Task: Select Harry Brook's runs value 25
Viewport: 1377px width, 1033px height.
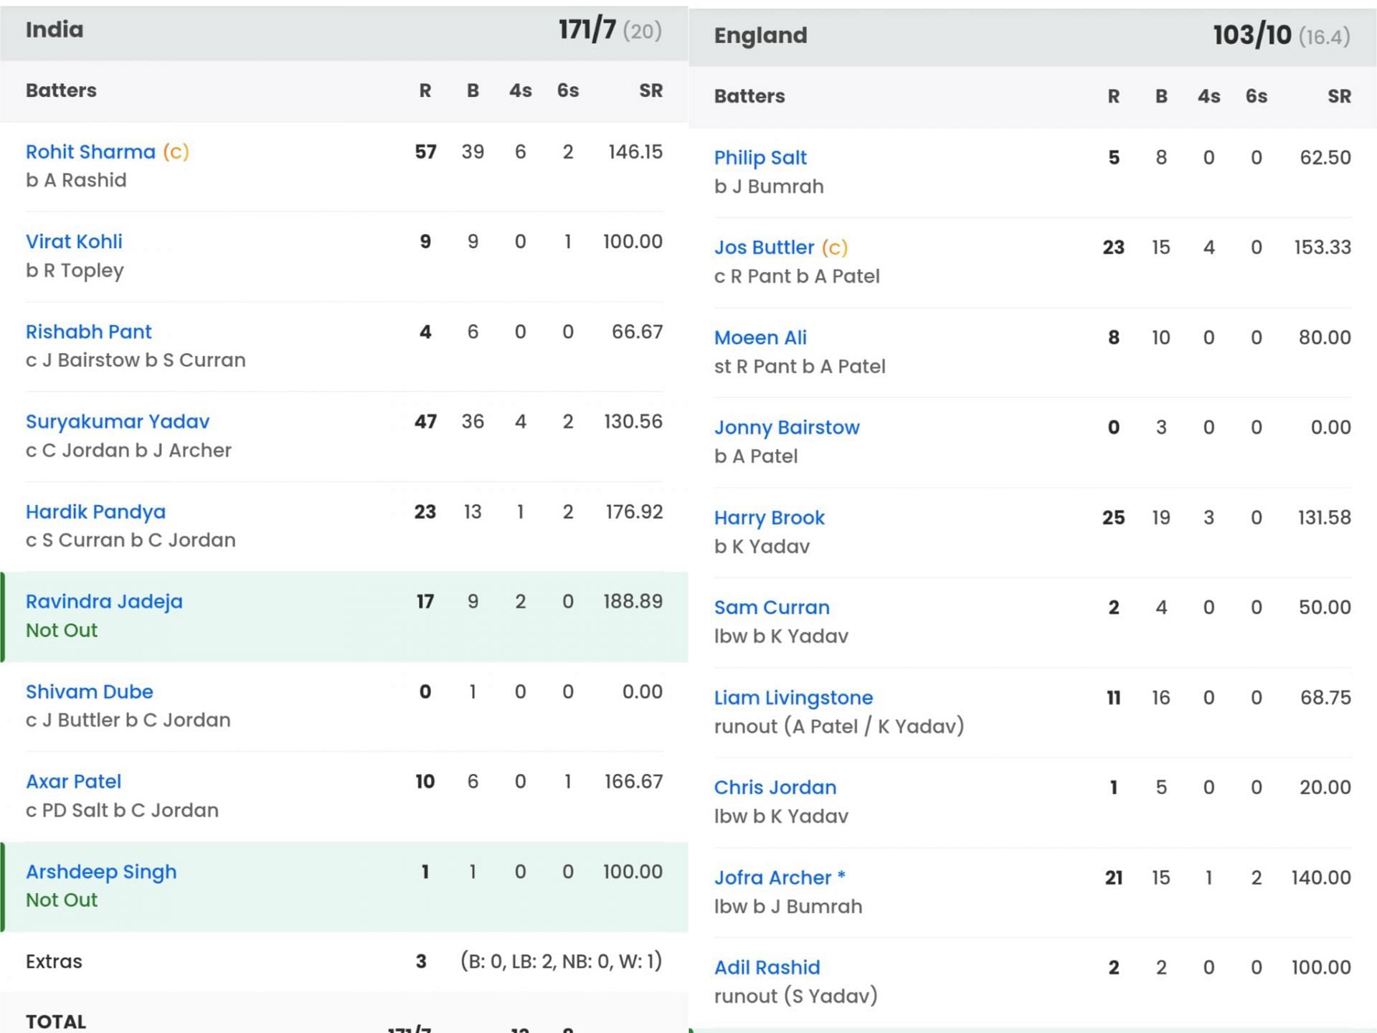Action: [1113, 518]
